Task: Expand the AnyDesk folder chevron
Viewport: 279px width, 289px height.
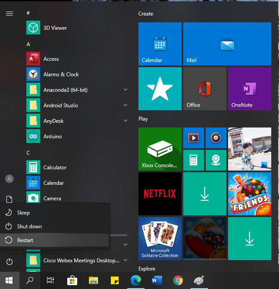Action: click(x=125, y=121)
